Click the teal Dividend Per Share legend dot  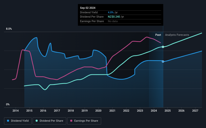click(37, 121)
